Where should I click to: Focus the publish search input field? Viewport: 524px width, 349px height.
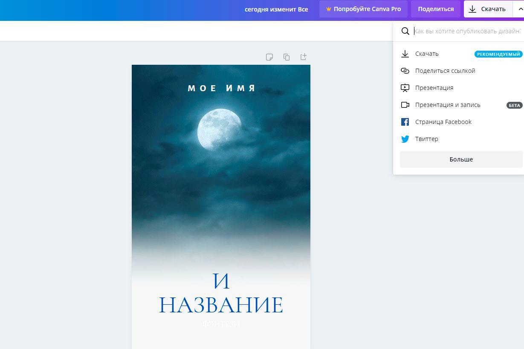coord(467,31)
